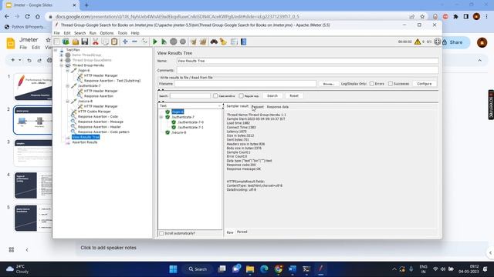Click the minus Collapse All icon
Screen dimensions: 494x277
134,42
